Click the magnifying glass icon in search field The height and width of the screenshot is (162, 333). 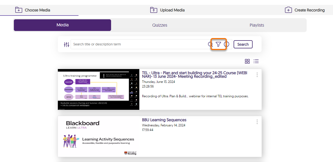(210, 44)
